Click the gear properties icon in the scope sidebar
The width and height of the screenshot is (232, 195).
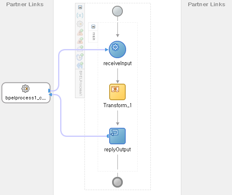[x=80, y=24]
